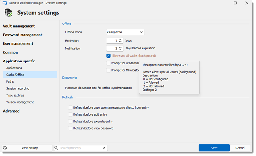Maximize the System settings window
This screenshot has height=156, width=256.
[x=235, y=3]
